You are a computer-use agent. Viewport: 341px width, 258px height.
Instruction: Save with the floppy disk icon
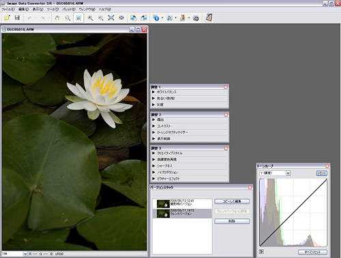point(17,18)
